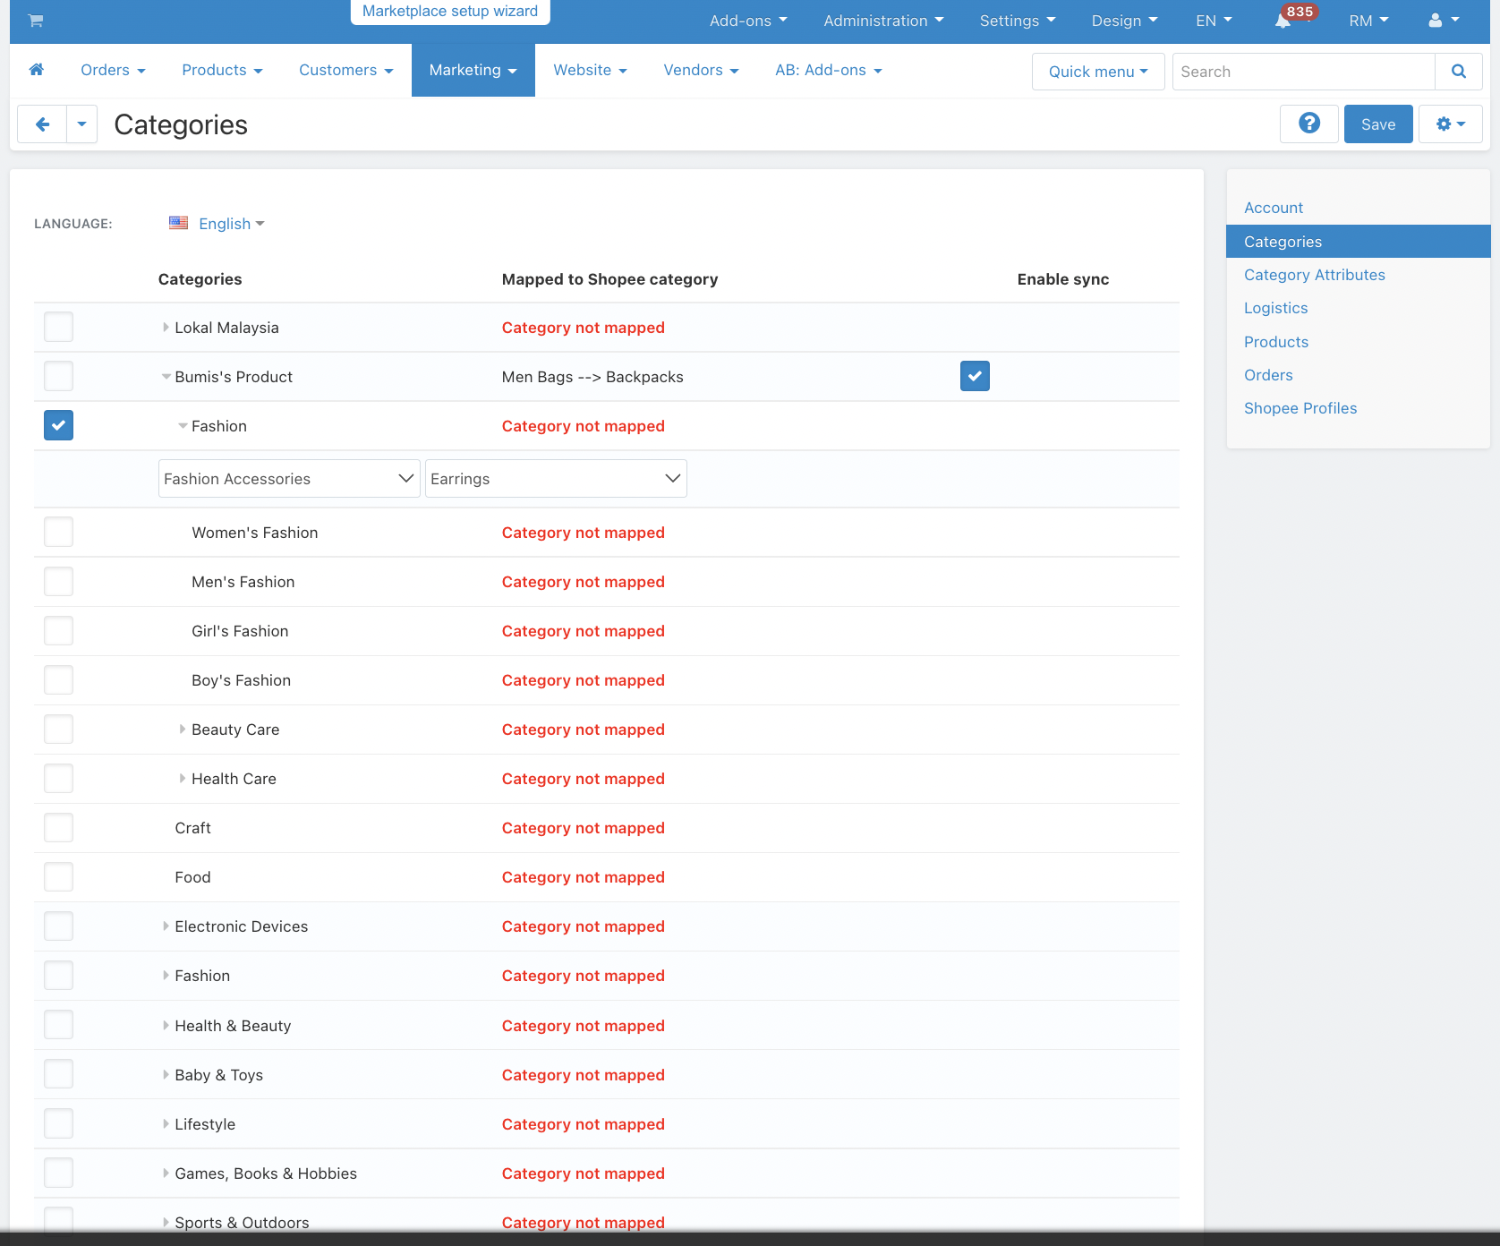Expand Games, Books & Hobbies category
This screenshot has height=1246, width=1500.
tap(166, 1173)
